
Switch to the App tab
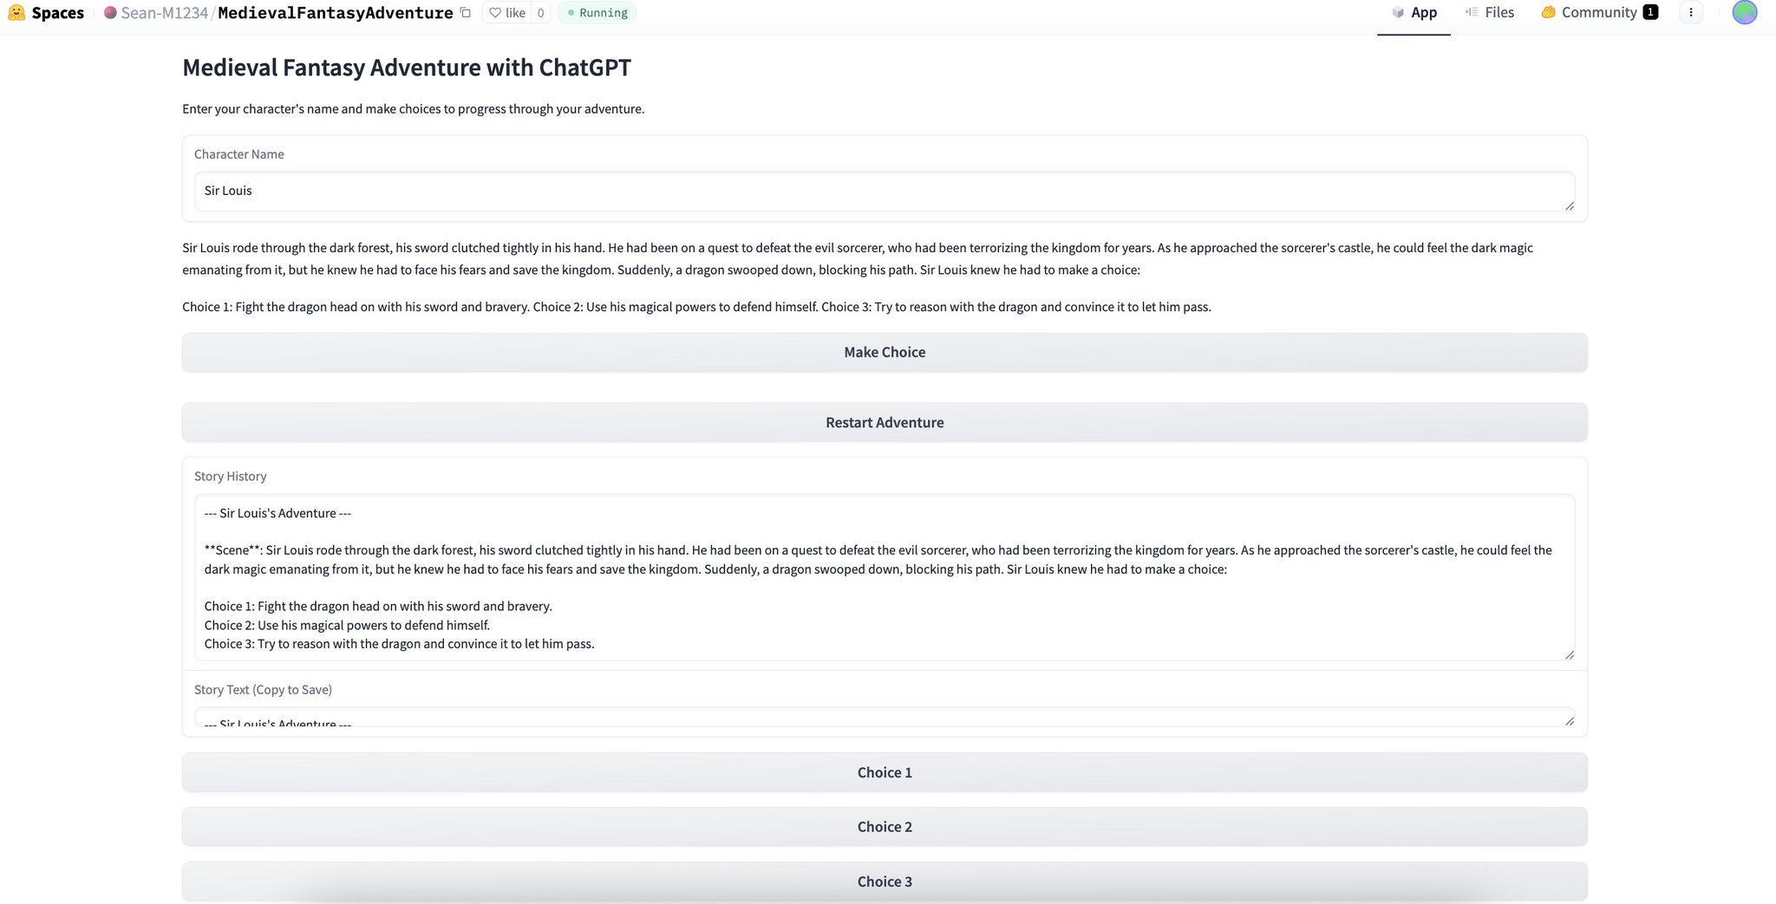1414,13
